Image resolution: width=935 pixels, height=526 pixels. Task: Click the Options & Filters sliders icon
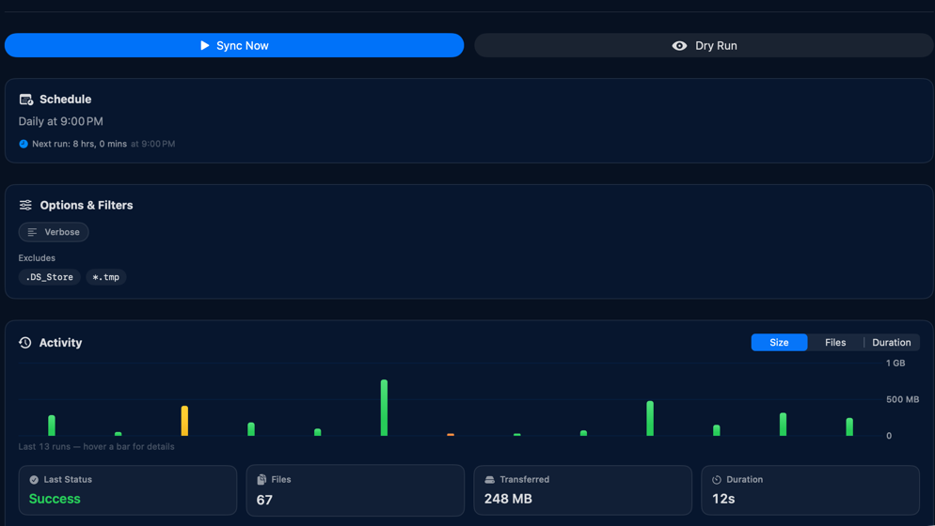click(25, 205)
